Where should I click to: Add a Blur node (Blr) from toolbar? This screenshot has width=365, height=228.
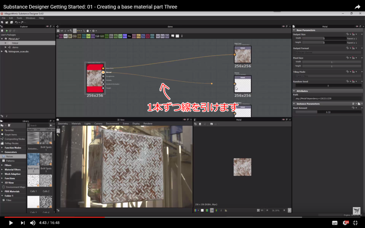tap(70, 36)
